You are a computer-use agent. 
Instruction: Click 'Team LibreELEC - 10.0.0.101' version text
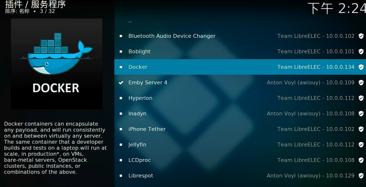click(x=316, y=52)
